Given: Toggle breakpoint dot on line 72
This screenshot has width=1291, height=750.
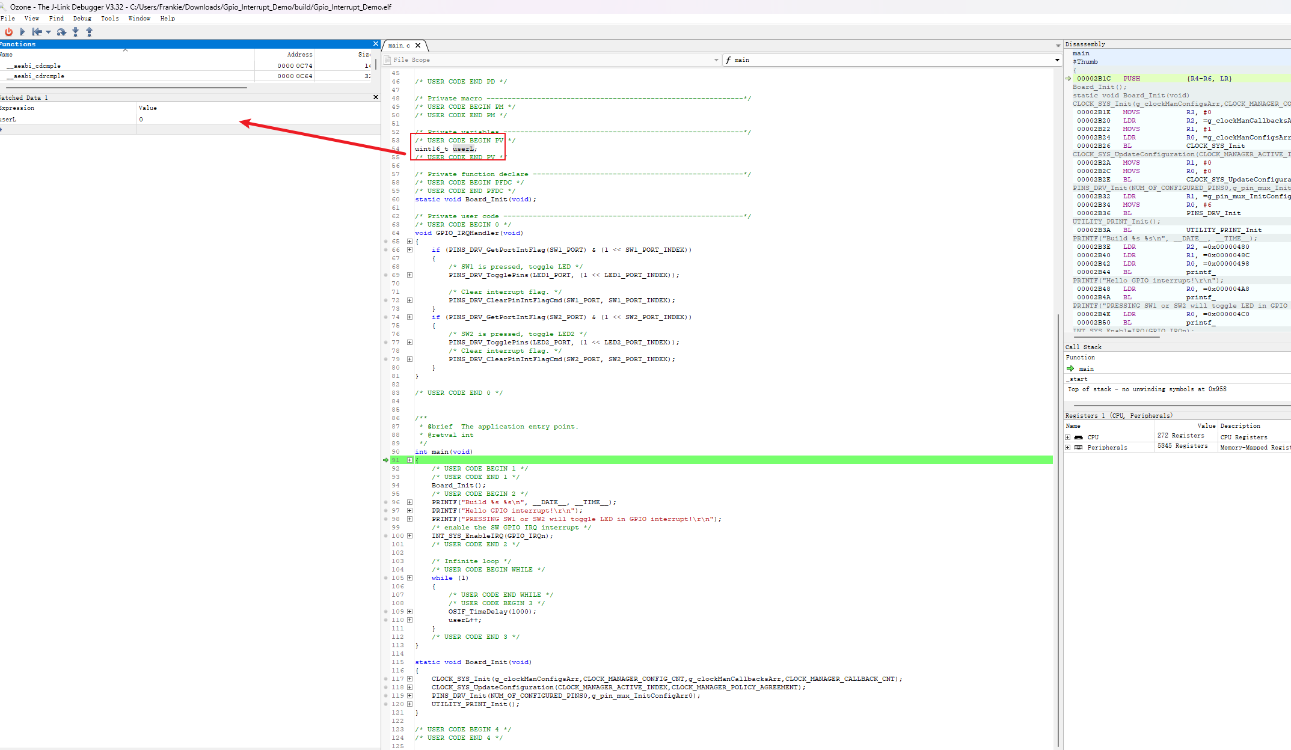Looking at the screenshot, I should tap(386, 300).
